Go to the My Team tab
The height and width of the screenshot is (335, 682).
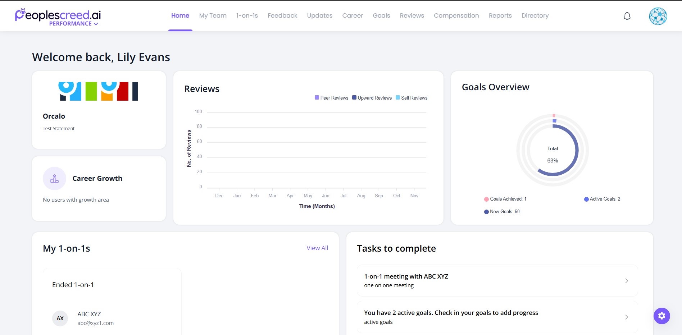click(213, 15)
